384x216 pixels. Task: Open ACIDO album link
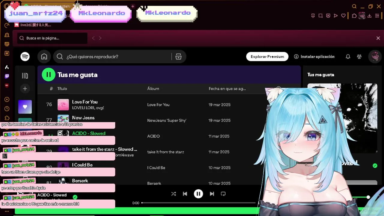[x=153, y=136]
